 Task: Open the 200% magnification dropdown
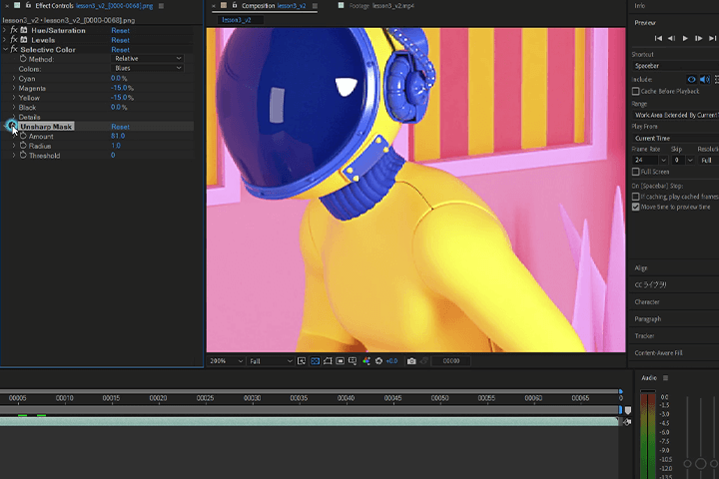tap(226, 361)
